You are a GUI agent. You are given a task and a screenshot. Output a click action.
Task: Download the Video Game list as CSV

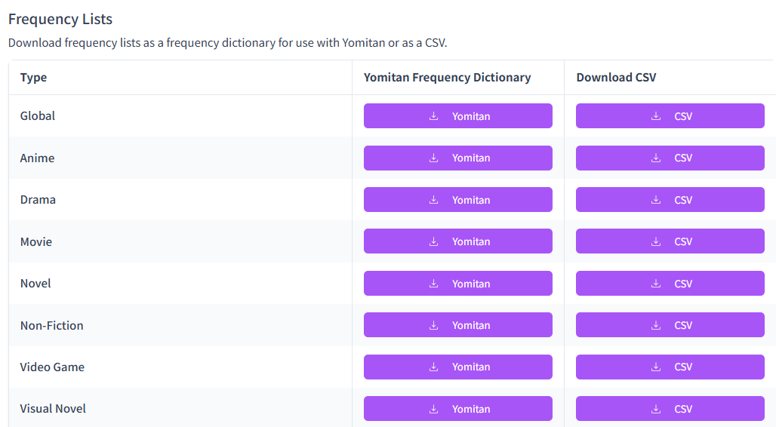coord(670,367)
